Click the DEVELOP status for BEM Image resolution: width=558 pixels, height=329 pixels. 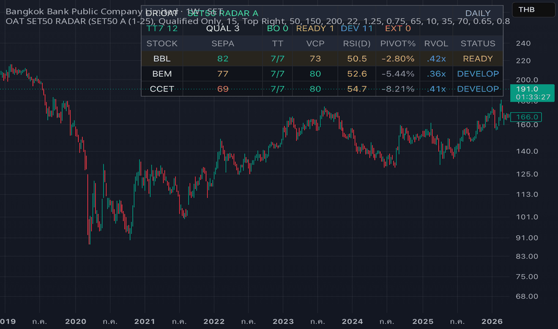point(478,74)
